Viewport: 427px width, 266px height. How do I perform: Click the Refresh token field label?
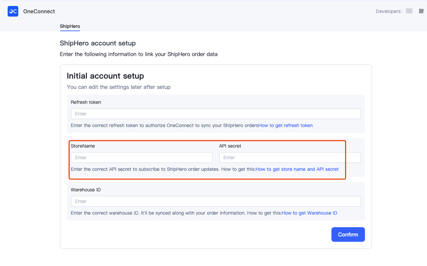coord(86,102)
